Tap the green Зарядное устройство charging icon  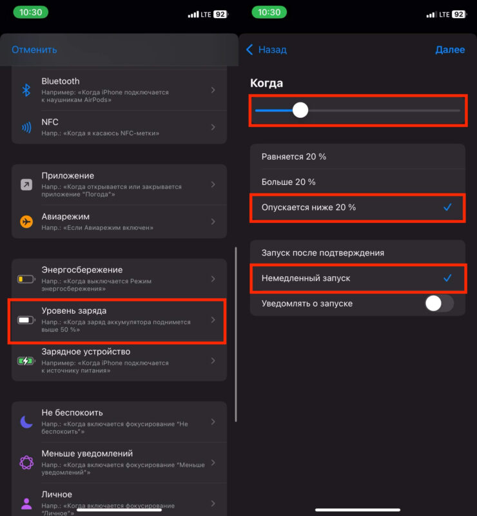[26, 361]
